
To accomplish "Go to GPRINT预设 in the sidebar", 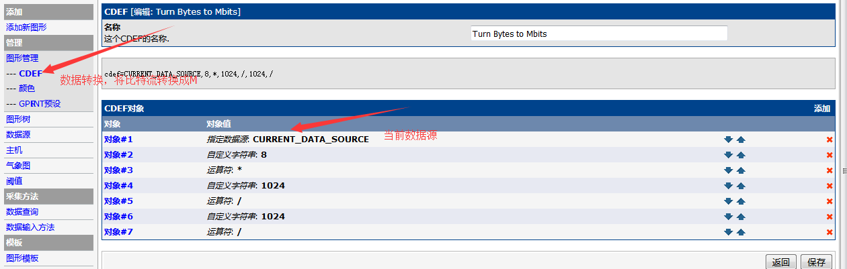I will pos(40,104).
